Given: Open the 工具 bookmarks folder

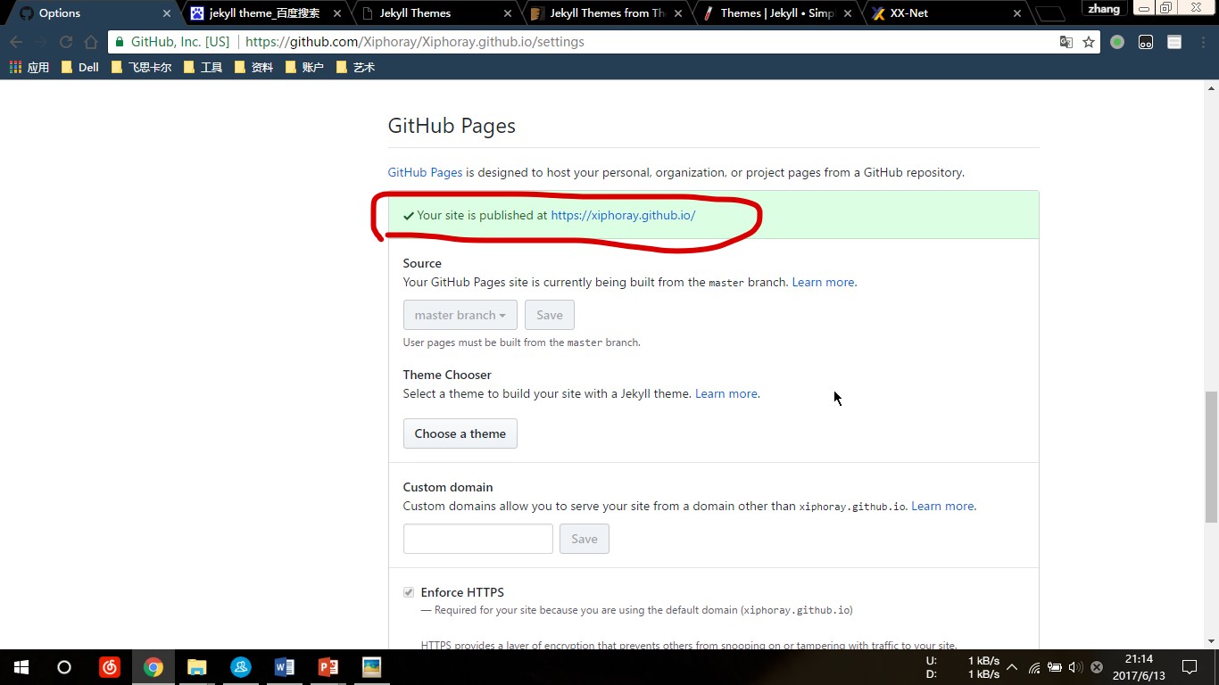Looking at the screenshot, I should coord(203,67).
